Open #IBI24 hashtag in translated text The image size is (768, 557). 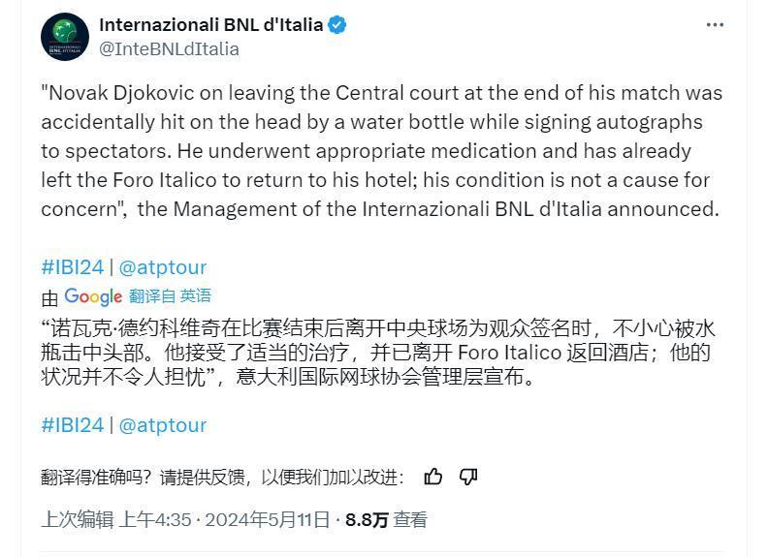point(73,425)
